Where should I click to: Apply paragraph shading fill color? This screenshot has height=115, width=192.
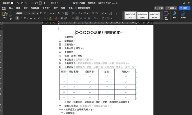click(x=103, y=18)
